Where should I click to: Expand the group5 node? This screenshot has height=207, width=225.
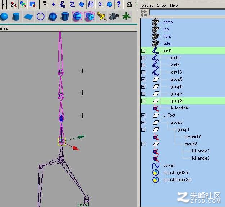pos(143,79)
